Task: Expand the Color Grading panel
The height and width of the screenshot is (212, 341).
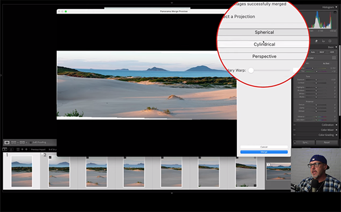Action: (336, 135)
